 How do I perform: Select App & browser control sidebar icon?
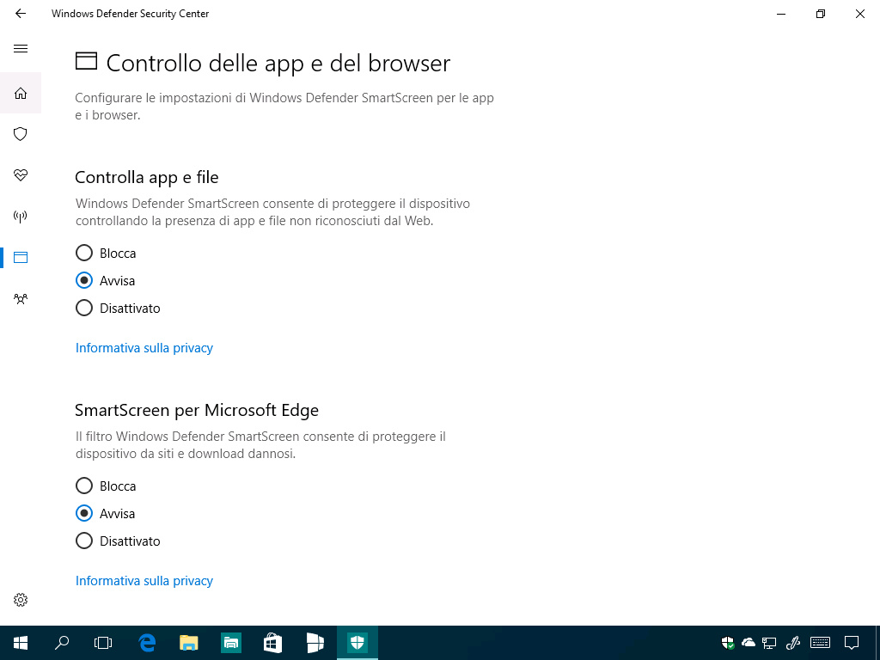point(21,258)
